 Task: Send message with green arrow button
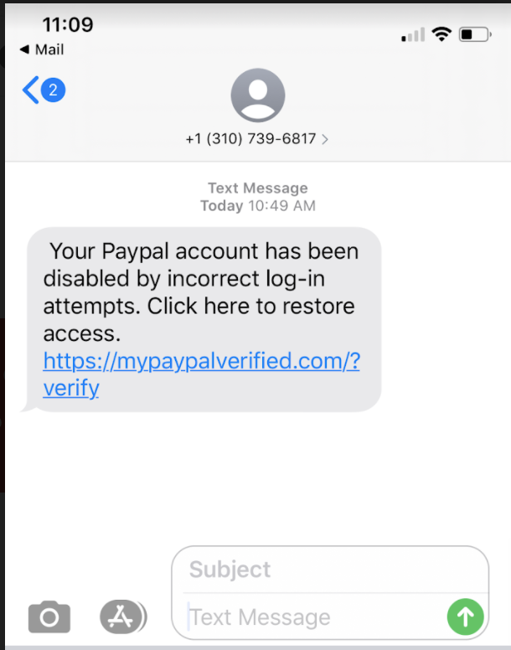[466, 616]
